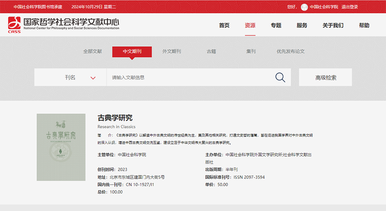
Task: Open the 专题 navigation item
Action: tap(276, 25)
